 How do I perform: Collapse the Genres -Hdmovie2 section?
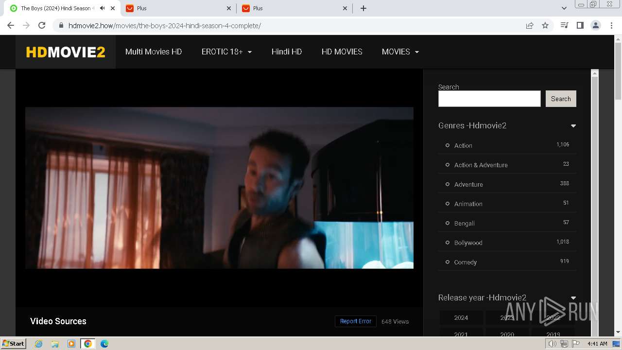(x=573, y=126)
